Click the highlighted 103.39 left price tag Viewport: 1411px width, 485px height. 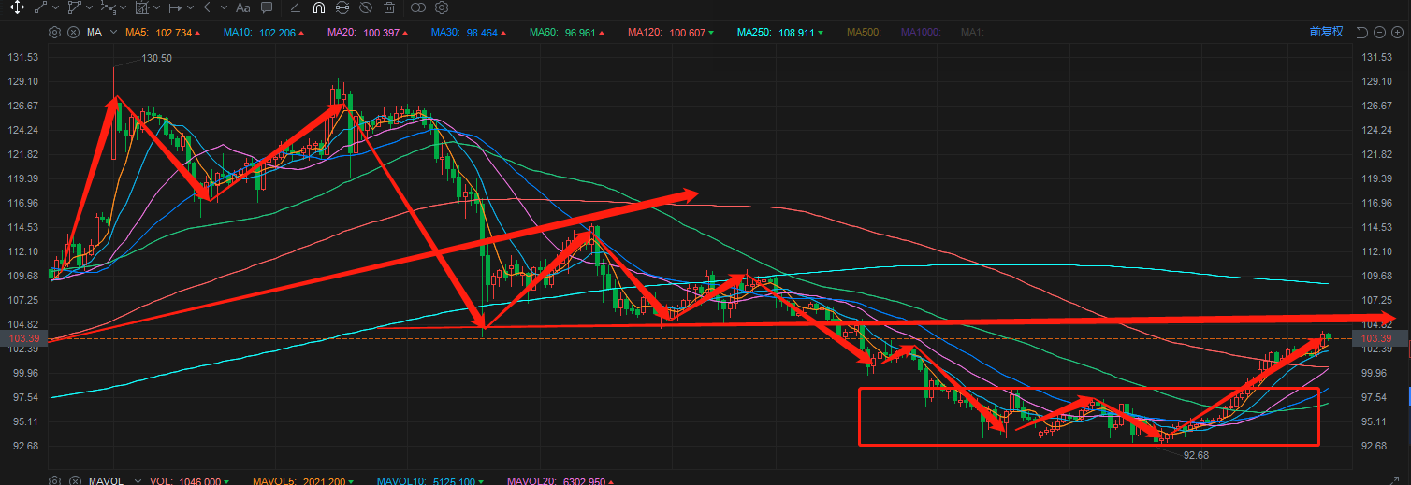coord(22,338)
